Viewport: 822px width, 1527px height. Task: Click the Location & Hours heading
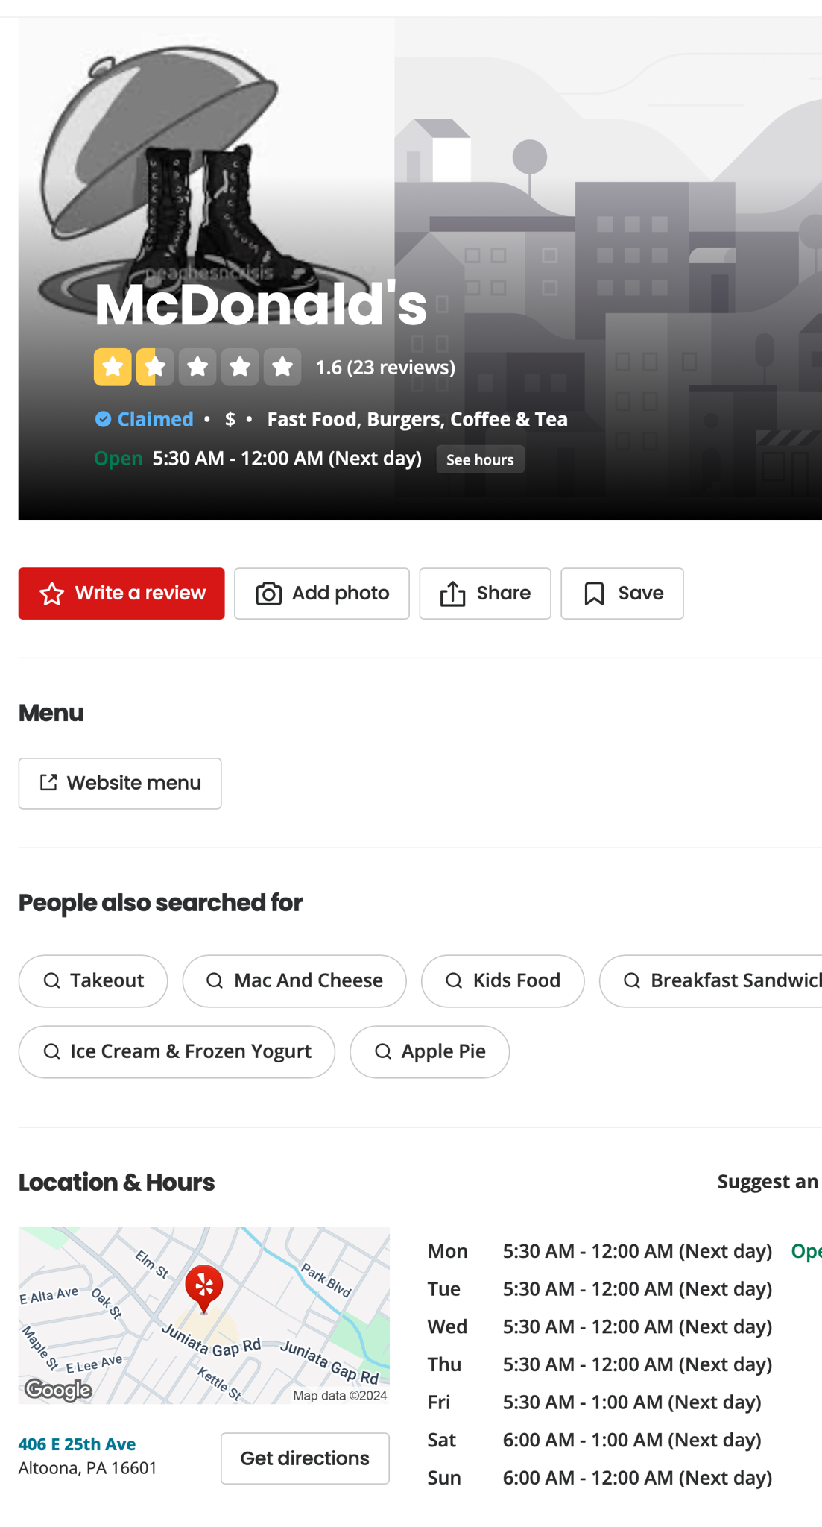[x=116, y=1183]
